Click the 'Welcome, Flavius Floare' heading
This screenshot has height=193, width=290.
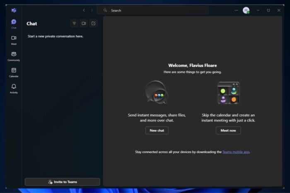[x=193, y=65]
